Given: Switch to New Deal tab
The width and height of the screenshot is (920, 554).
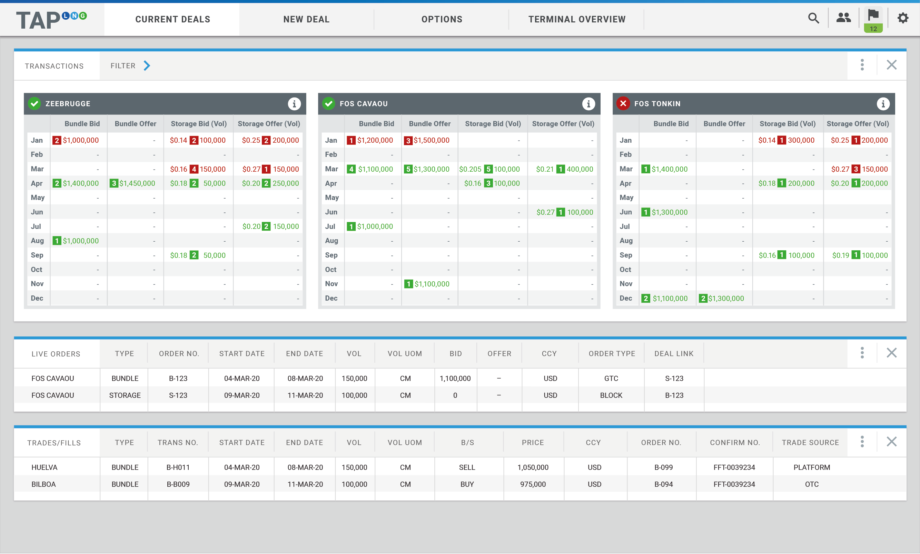Looking at the screenshot, I should click(x=306, y=19).
